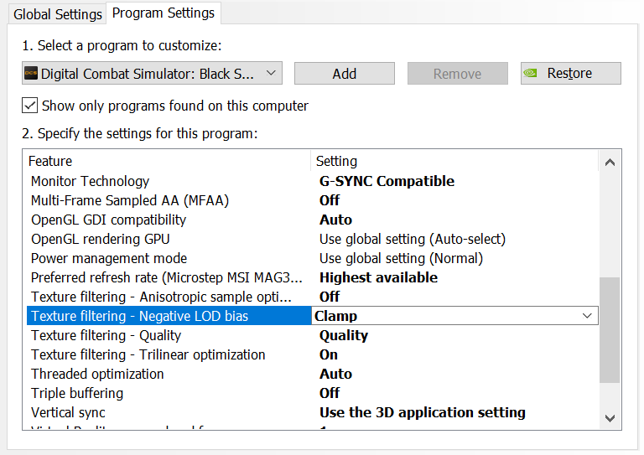Image resolution: width=644 pixels, height=455 pixels.
Task: Click the Off value for Triple buffering
Action: pyautogui.click(x=330, y=393)
